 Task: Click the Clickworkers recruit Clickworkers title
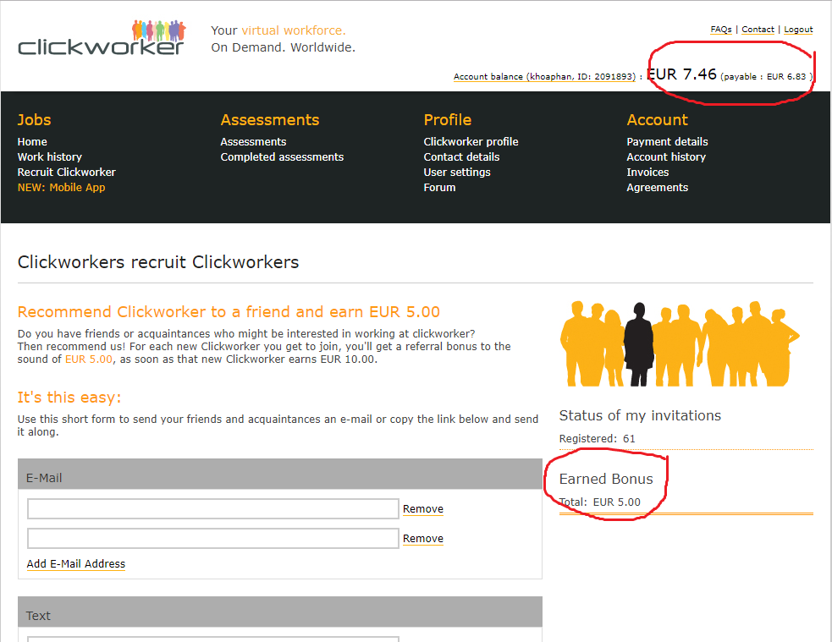[x=158, y=262]
